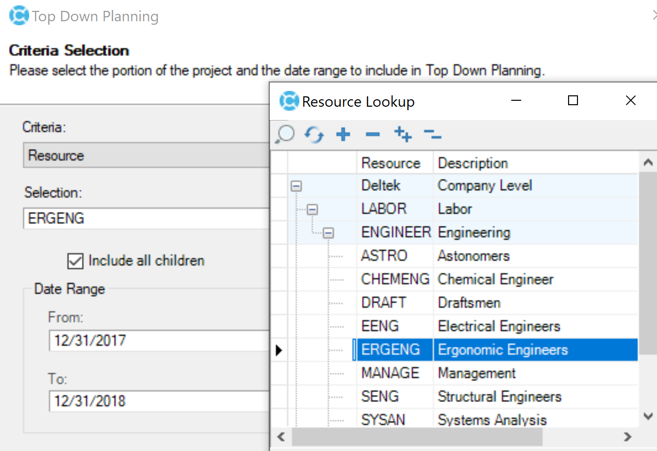This screenshot has width=657, height=451.
Task: Click the single minus collapse icon
Action: tap(373, 134)
